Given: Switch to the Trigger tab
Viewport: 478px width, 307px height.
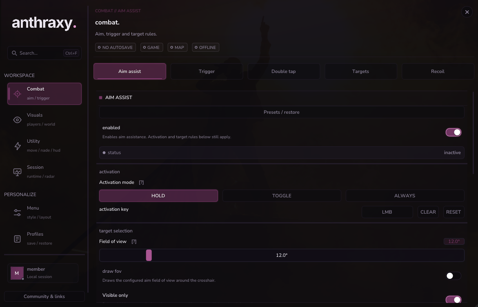Looking at the screenshot, I should click(207, 71).
